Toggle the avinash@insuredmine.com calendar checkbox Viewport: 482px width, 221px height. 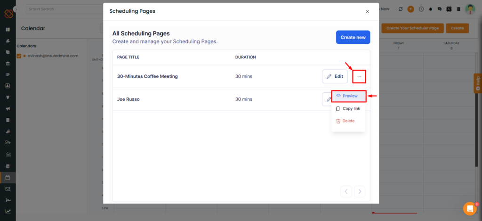(19, 56)
